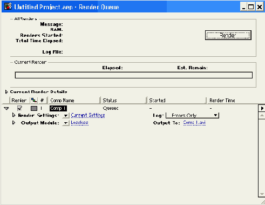Open the Render Settings template dropdown arrow
This screenshot has height=205, width=265.
(x=66, y=115)
